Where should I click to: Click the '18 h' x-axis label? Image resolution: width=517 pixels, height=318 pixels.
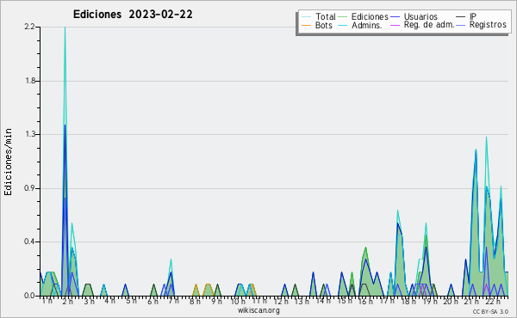tap(408, 301)
